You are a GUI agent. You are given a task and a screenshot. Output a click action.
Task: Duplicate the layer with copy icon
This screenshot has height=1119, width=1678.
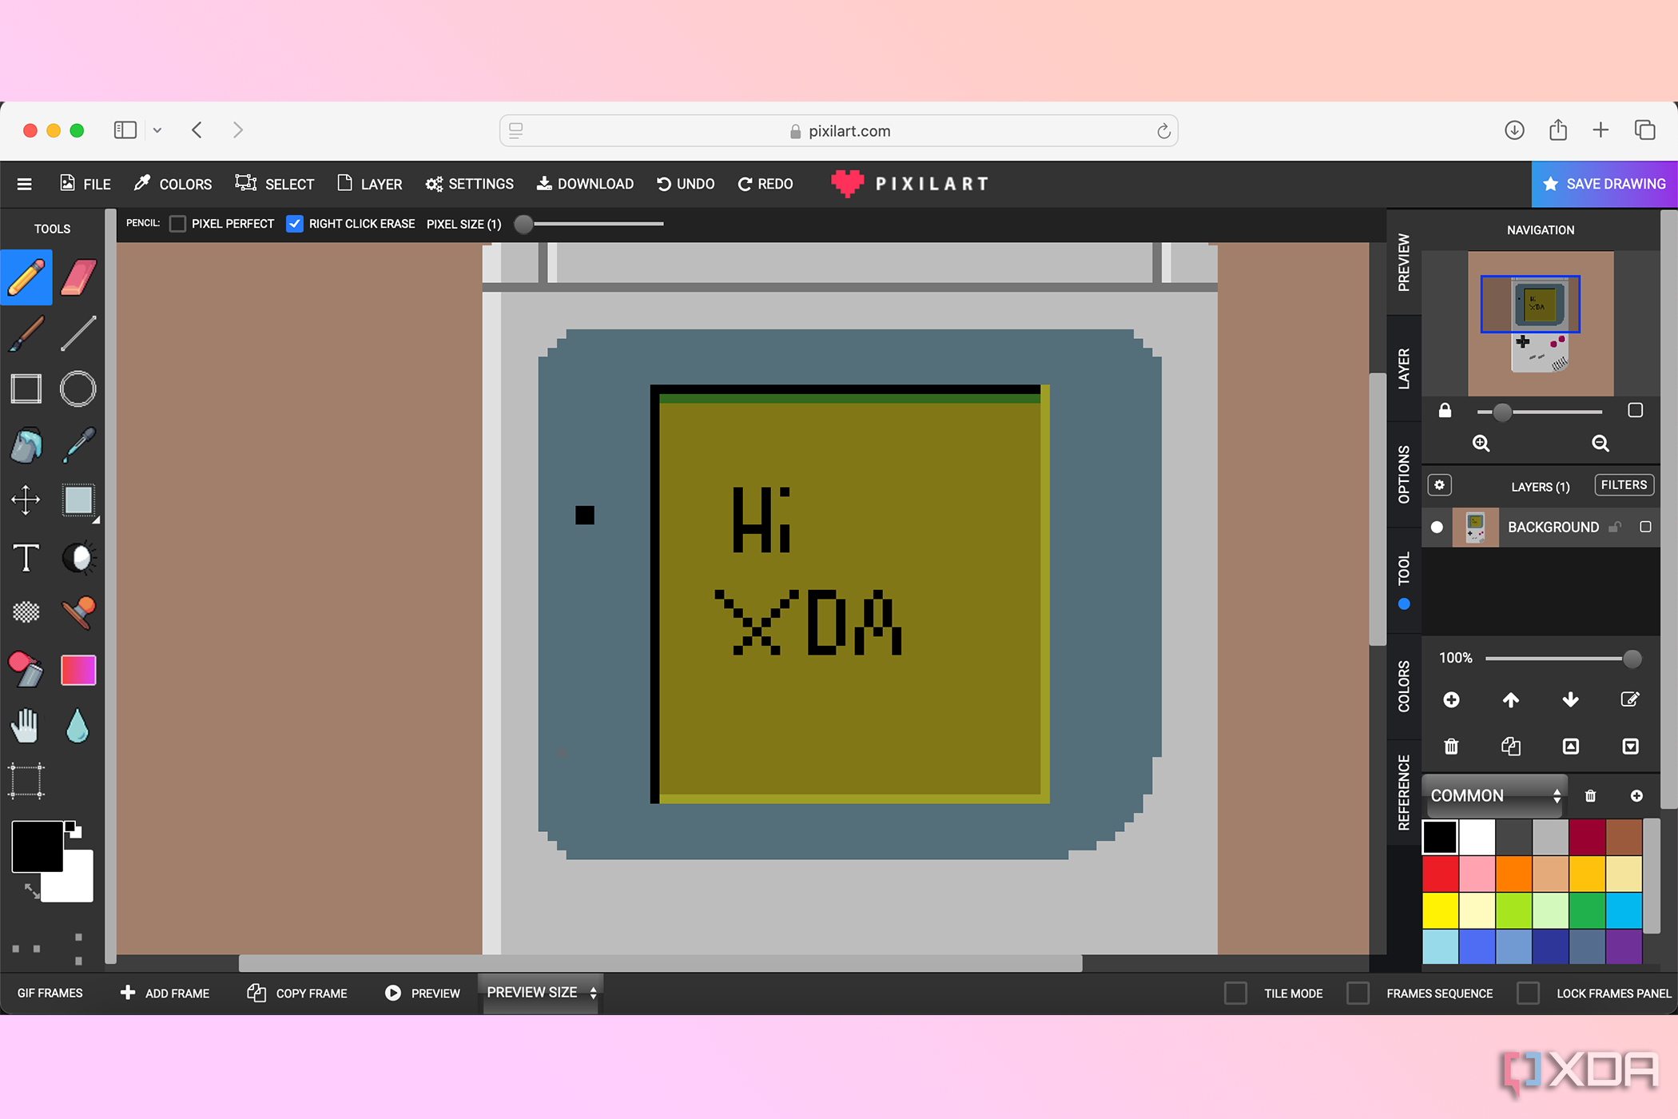[1511, 747]
